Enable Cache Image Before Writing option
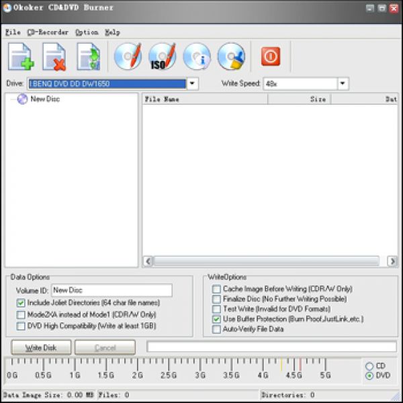 216,289
